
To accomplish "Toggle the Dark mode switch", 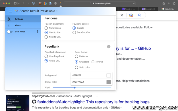I will tap(10, 32).
